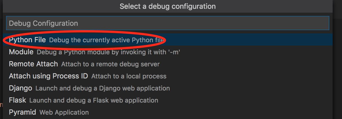Click 'Launch and debug a Django web application'
Viewport: 342px width, 119px height.
(103, 88)
